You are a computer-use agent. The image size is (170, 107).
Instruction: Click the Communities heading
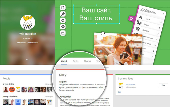click(126, 79)
